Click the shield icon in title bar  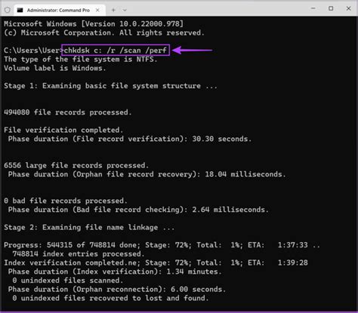8,10
